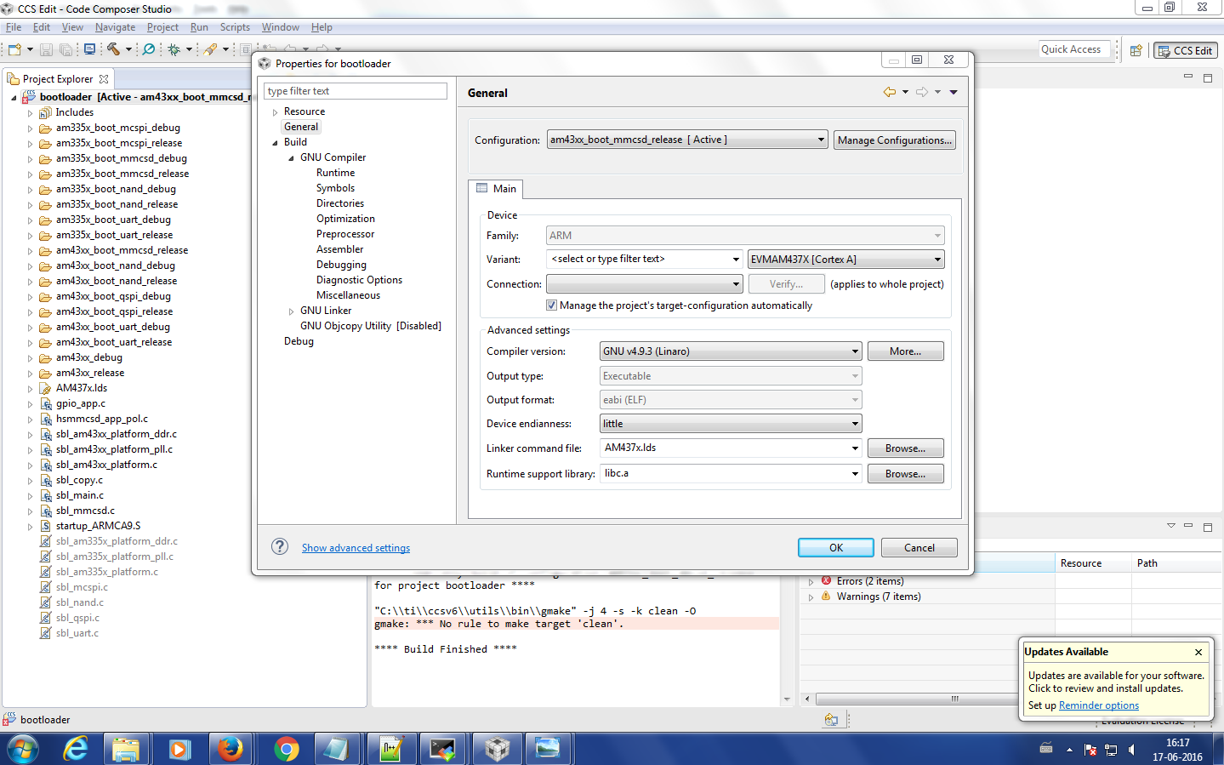The width and height of the screenshot is (1224, 765).
Task: Select AM437x.lds in Project Explorer
Action: 82,388
